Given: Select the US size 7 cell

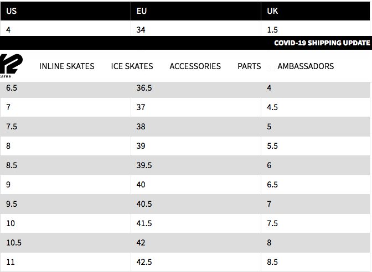Looking at the screenshot, I should 8,107.
